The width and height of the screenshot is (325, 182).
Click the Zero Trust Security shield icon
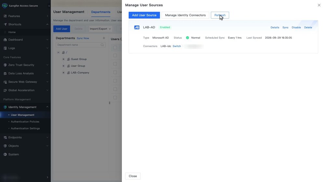pyautogui.click(x=5, y=65)
